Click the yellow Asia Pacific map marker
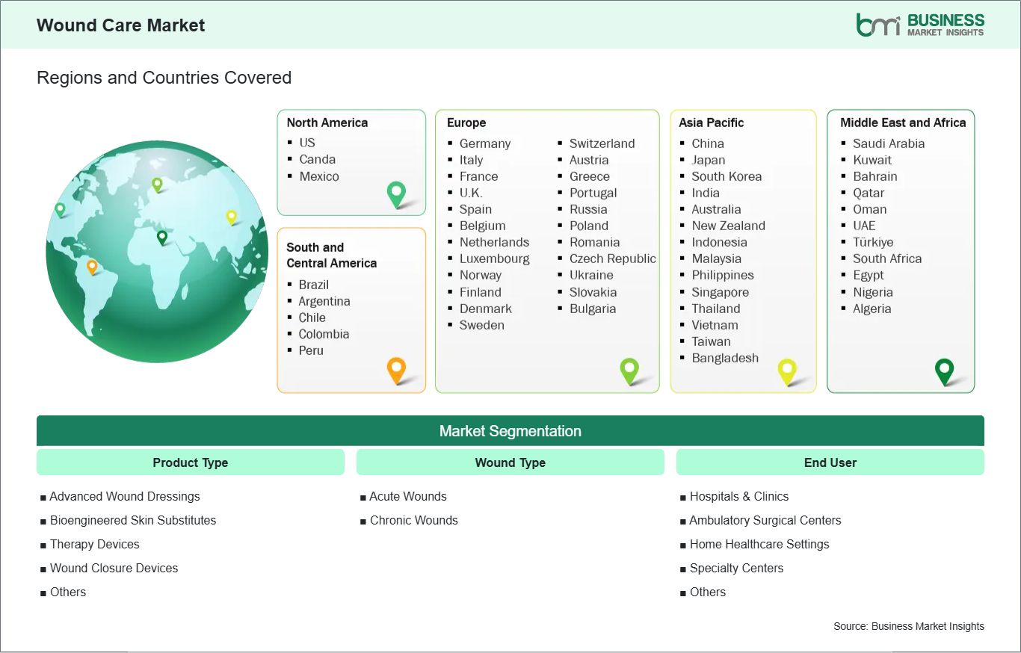 coord(787,371)
